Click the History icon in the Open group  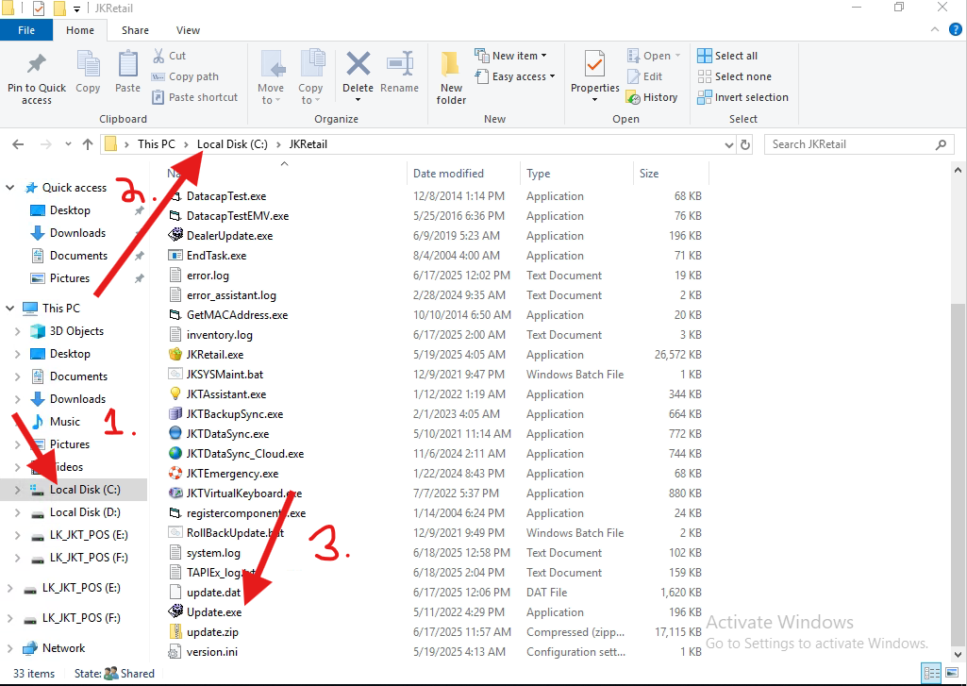633,97
